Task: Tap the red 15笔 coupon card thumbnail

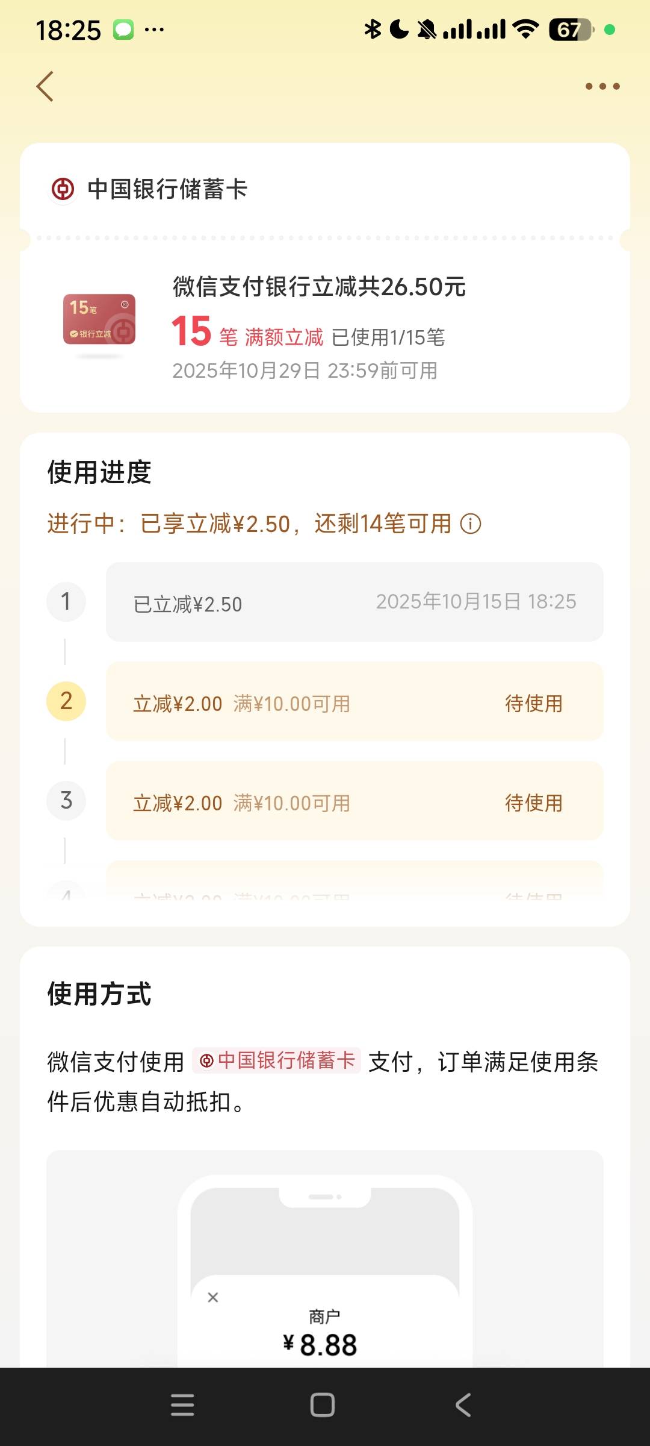Action: pos(99,319)
